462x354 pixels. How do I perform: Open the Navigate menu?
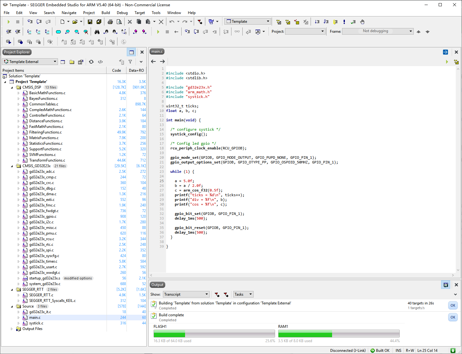[x=69, y=13]
